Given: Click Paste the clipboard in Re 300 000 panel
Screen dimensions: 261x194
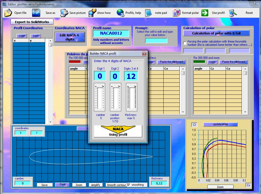Looking at the screenshot, I should click(233, 62).
